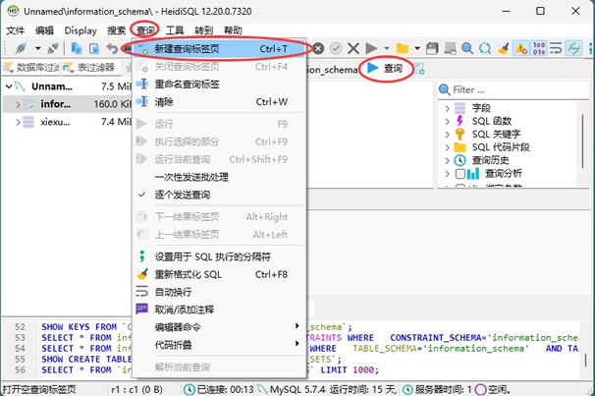Expand the 查询历史 helper node
The width and height of the screenshot is (595, 396).
pyautogui.click(x=447, y=160)
